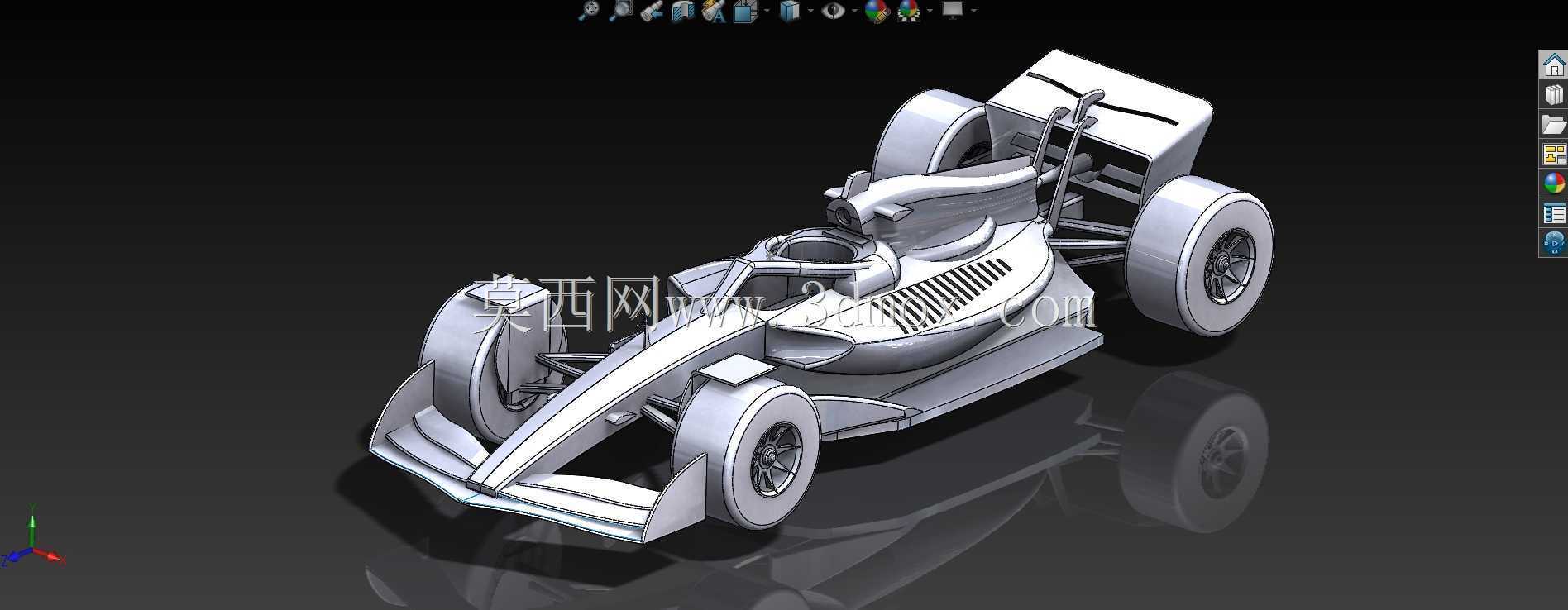Open the SolidWorks Forum tab icon

tap(1554, 243)
